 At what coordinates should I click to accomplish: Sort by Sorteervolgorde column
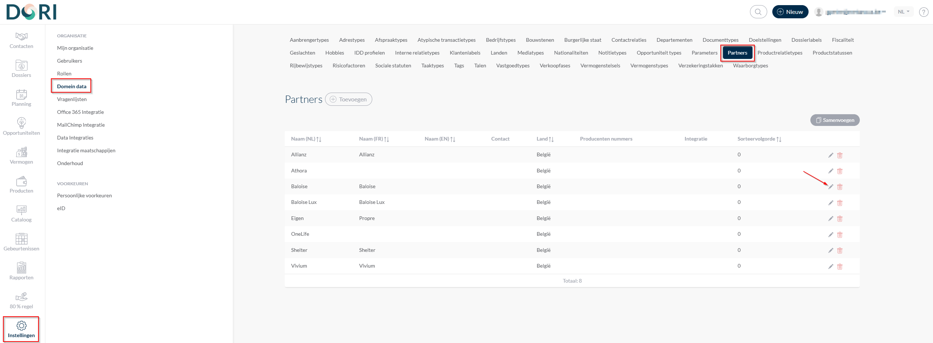pos(759,139)
